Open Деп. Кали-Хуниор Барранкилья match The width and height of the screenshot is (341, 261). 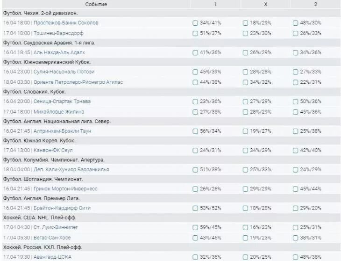click(71, 169)
